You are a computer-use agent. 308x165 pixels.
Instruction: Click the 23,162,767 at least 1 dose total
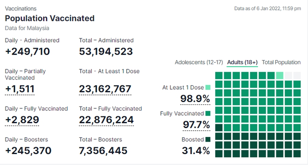105,89
